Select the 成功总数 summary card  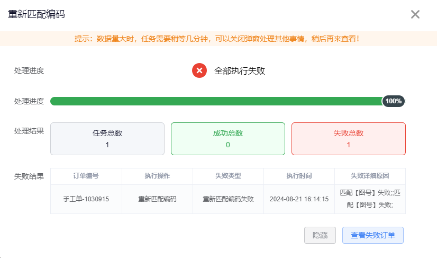pyautogui.click(x=228, y=139)
